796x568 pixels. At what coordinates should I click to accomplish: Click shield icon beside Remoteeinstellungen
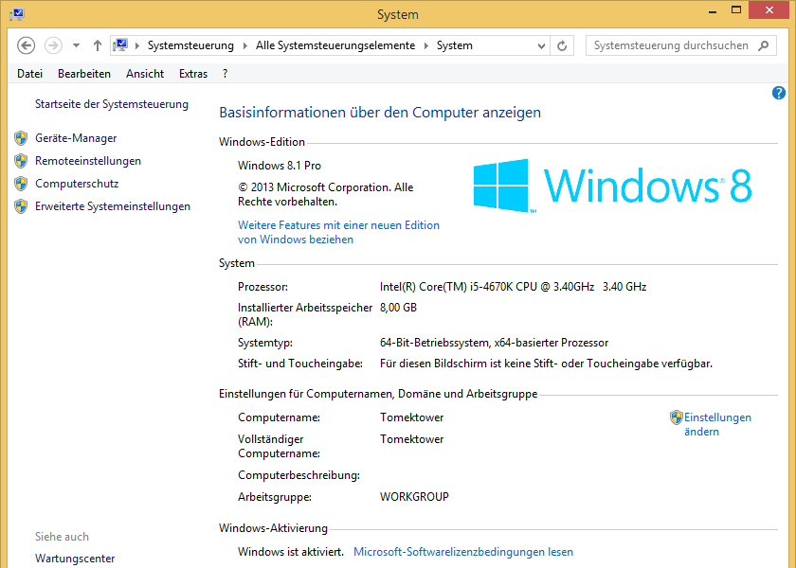[21, 161]
